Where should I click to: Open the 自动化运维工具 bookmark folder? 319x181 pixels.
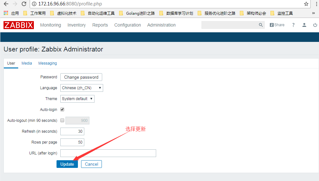click(98, 13)
